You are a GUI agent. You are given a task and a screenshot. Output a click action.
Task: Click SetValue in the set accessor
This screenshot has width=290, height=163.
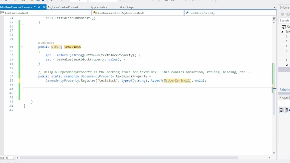64,59
